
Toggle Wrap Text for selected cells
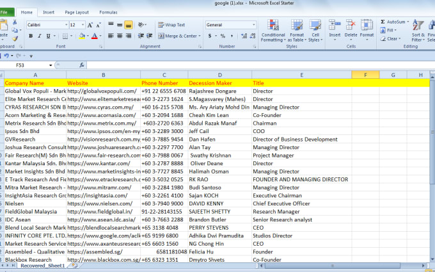click(x=171, y=24)
